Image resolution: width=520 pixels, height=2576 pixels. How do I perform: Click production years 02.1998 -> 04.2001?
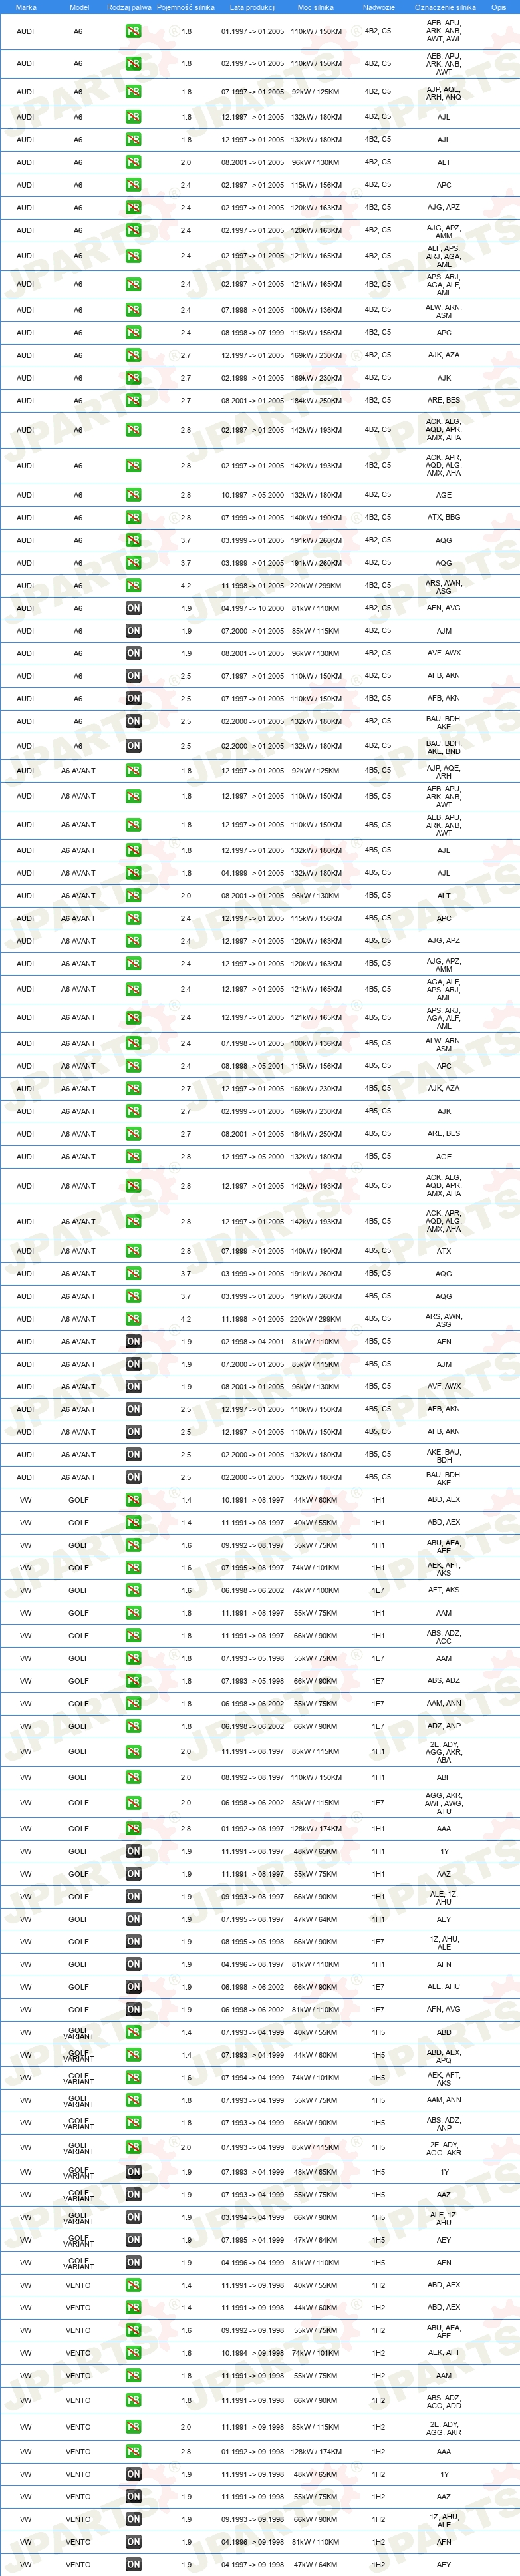point(253,1342)
